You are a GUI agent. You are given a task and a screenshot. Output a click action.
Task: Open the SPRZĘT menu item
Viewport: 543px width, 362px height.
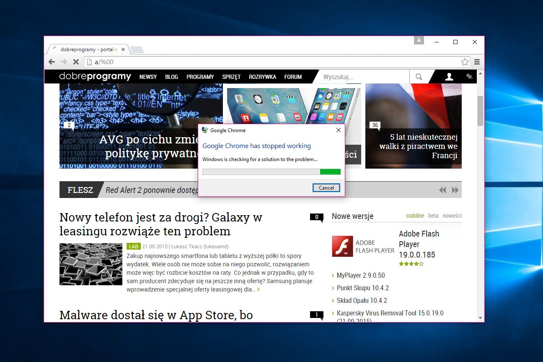(231, 77)
